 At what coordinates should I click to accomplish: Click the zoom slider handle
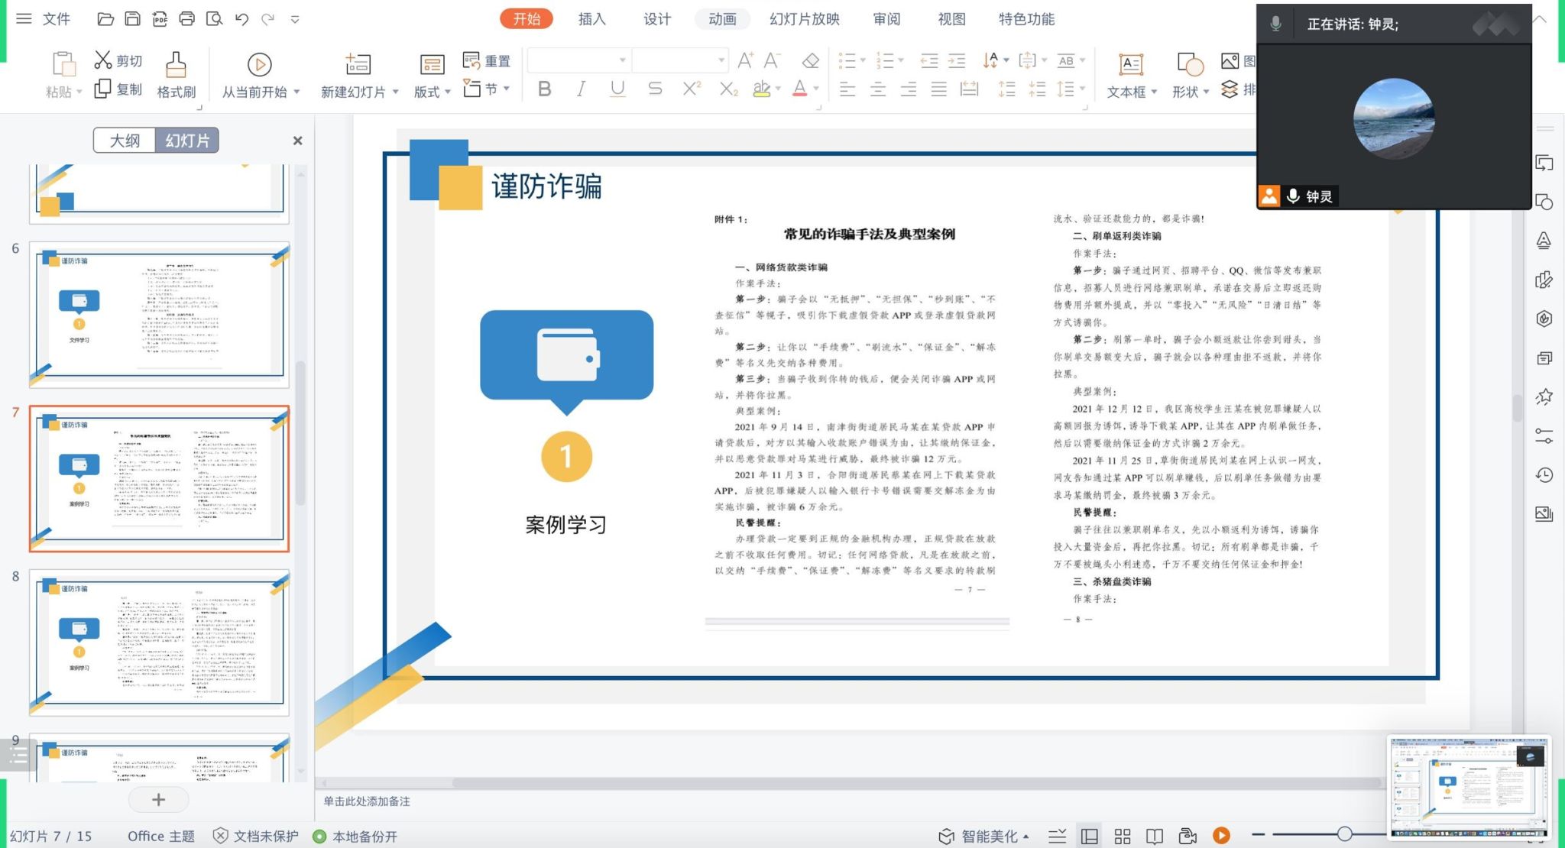[1344, 834]
